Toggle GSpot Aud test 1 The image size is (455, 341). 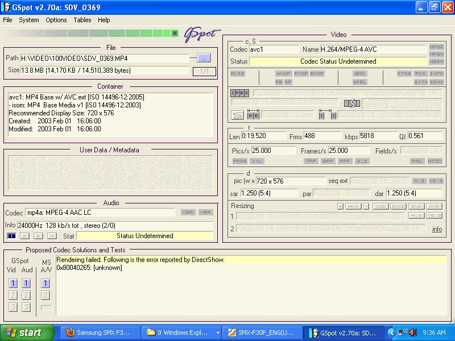26,284
